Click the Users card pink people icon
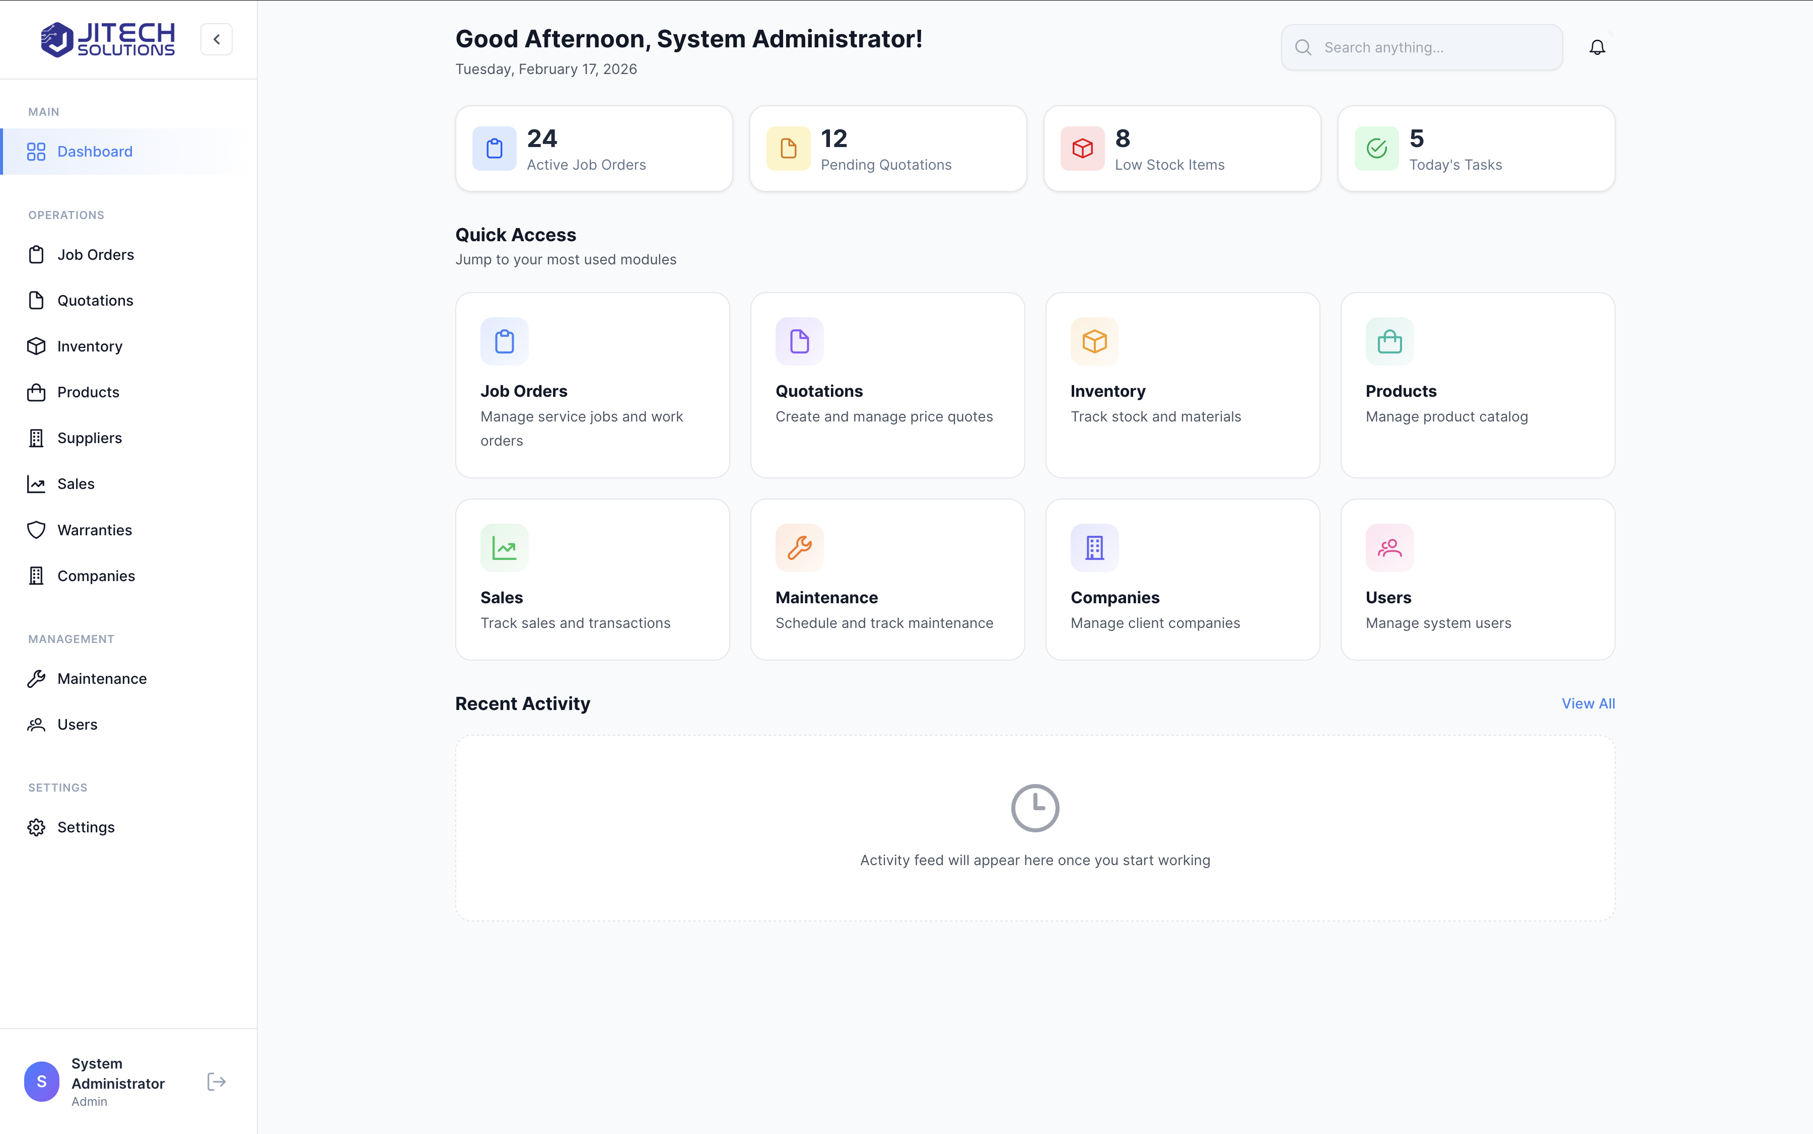Screen dimensions: 1813x1134 click(x=1389, y=548)
